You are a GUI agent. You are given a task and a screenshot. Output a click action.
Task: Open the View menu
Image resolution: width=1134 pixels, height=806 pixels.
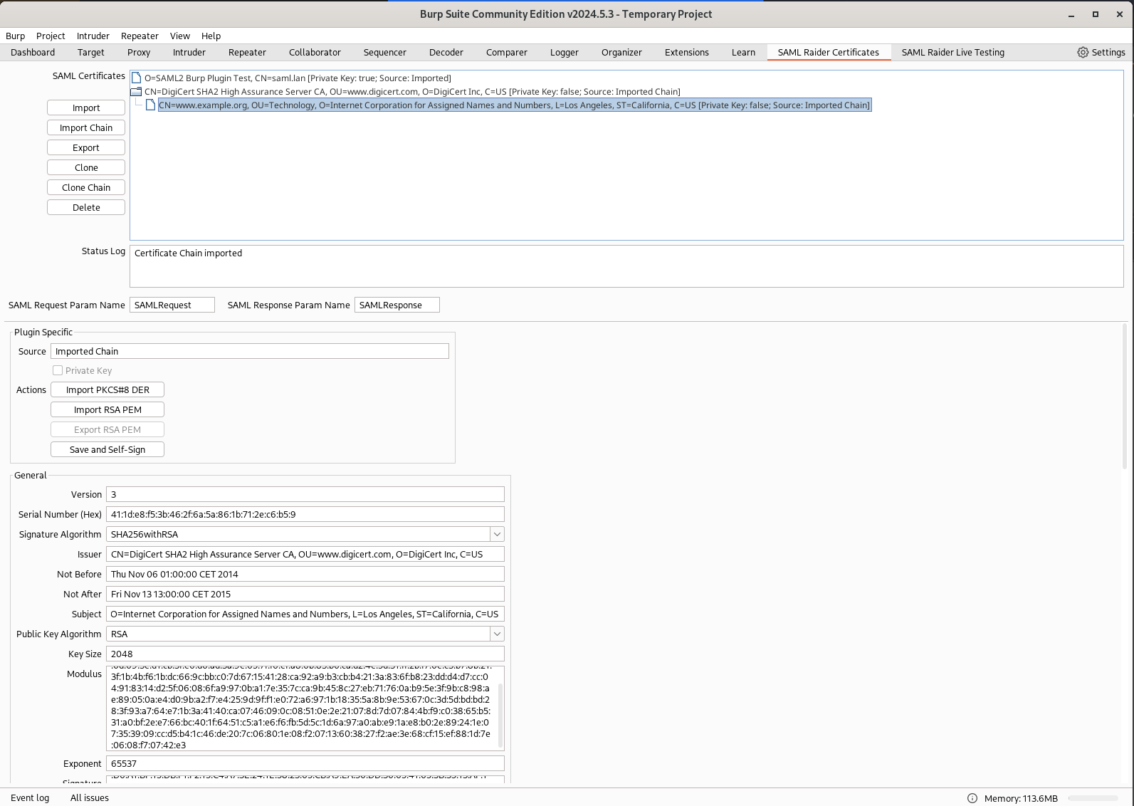[180, 36]
